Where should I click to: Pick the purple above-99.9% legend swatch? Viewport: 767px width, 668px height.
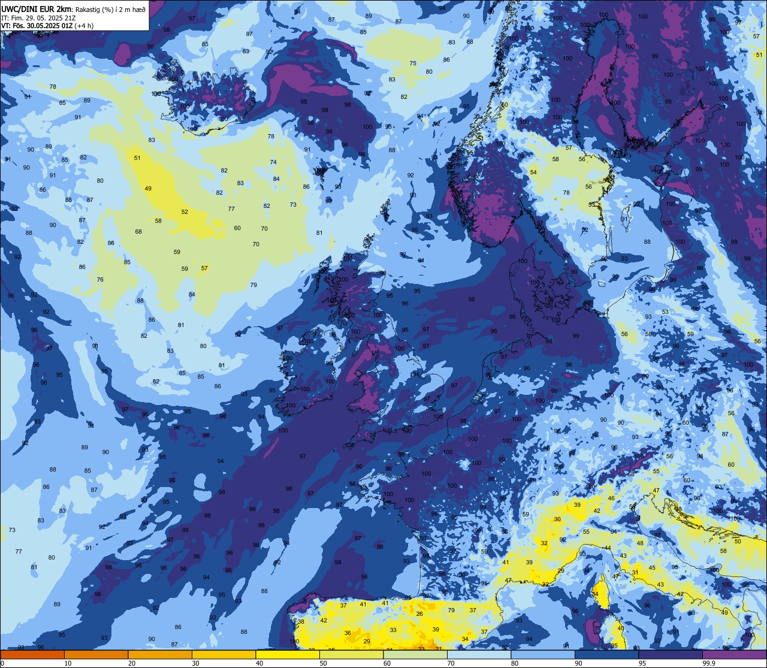coord(734,654)
